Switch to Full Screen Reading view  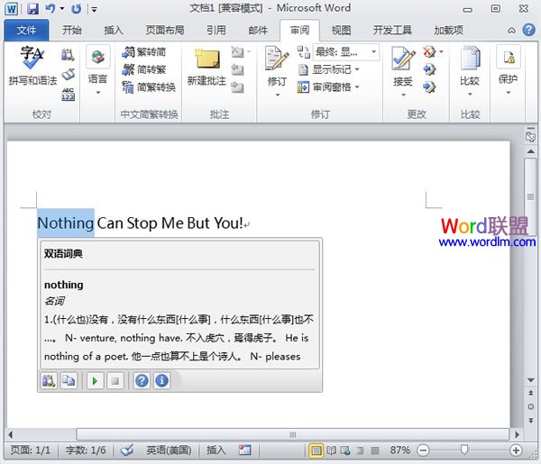pos(331,450)
